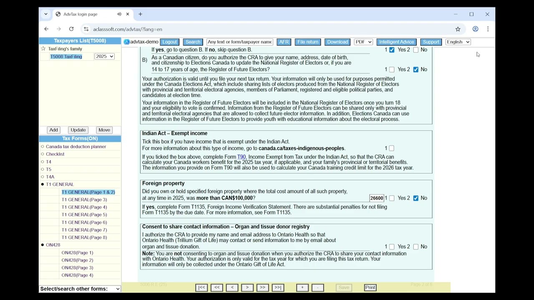Bookmark this page with star icon
The image size is (534, 300).
pyautogui.click(x=458, y=29)
